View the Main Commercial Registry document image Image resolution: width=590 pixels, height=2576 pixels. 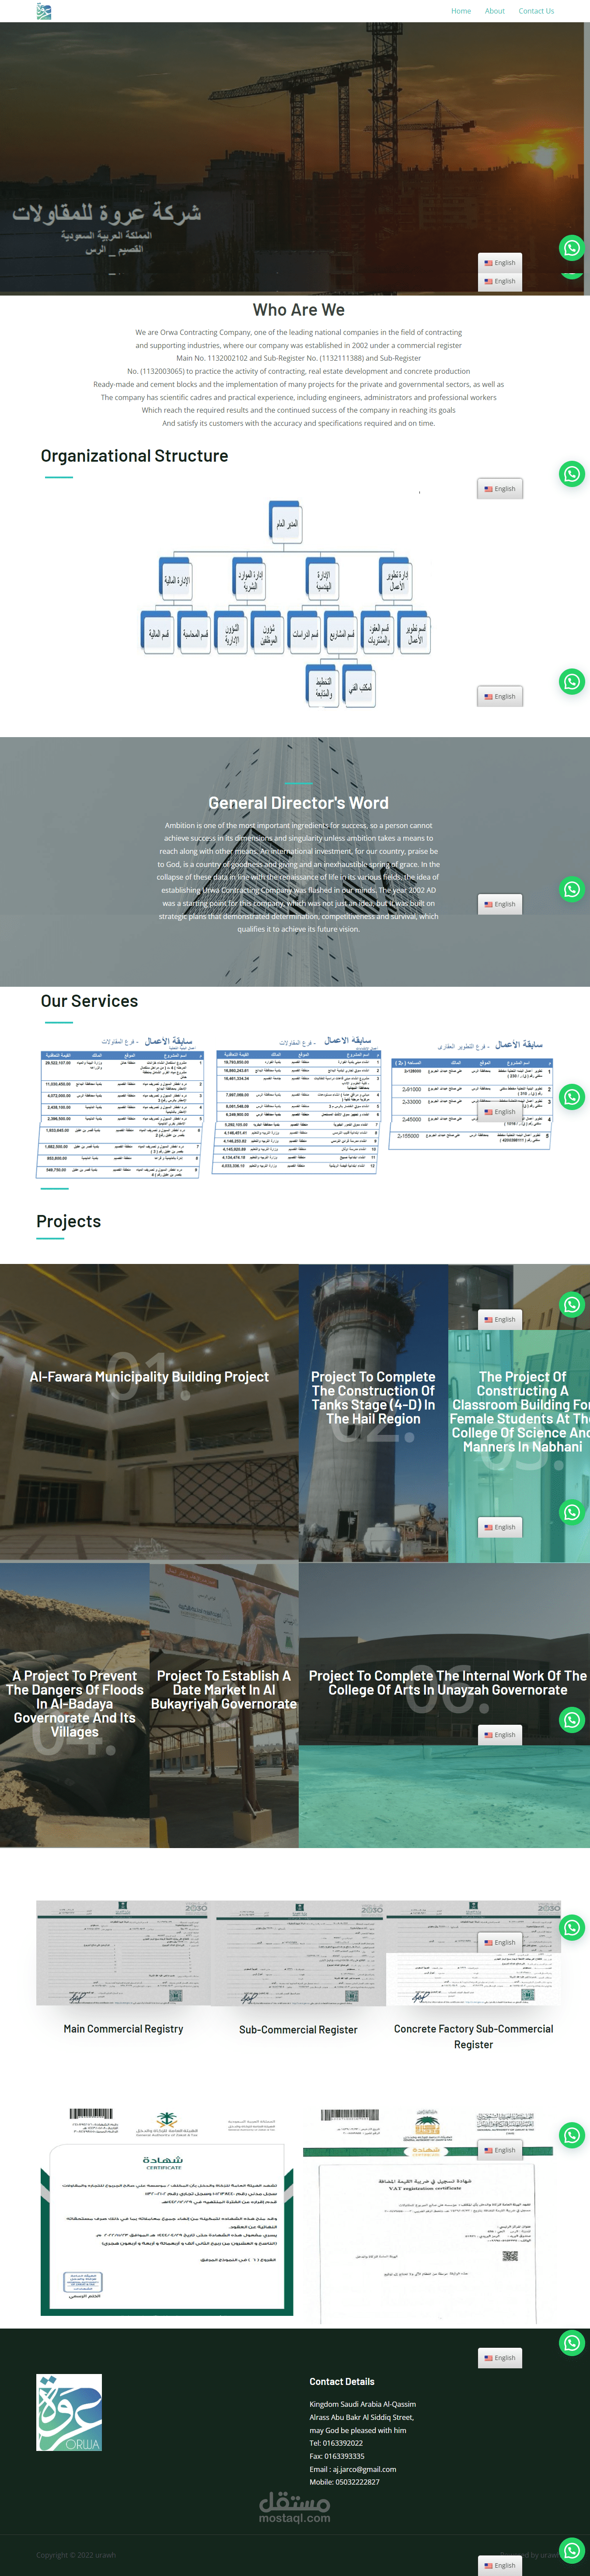pyautogui.click(x=123, y=1953)
